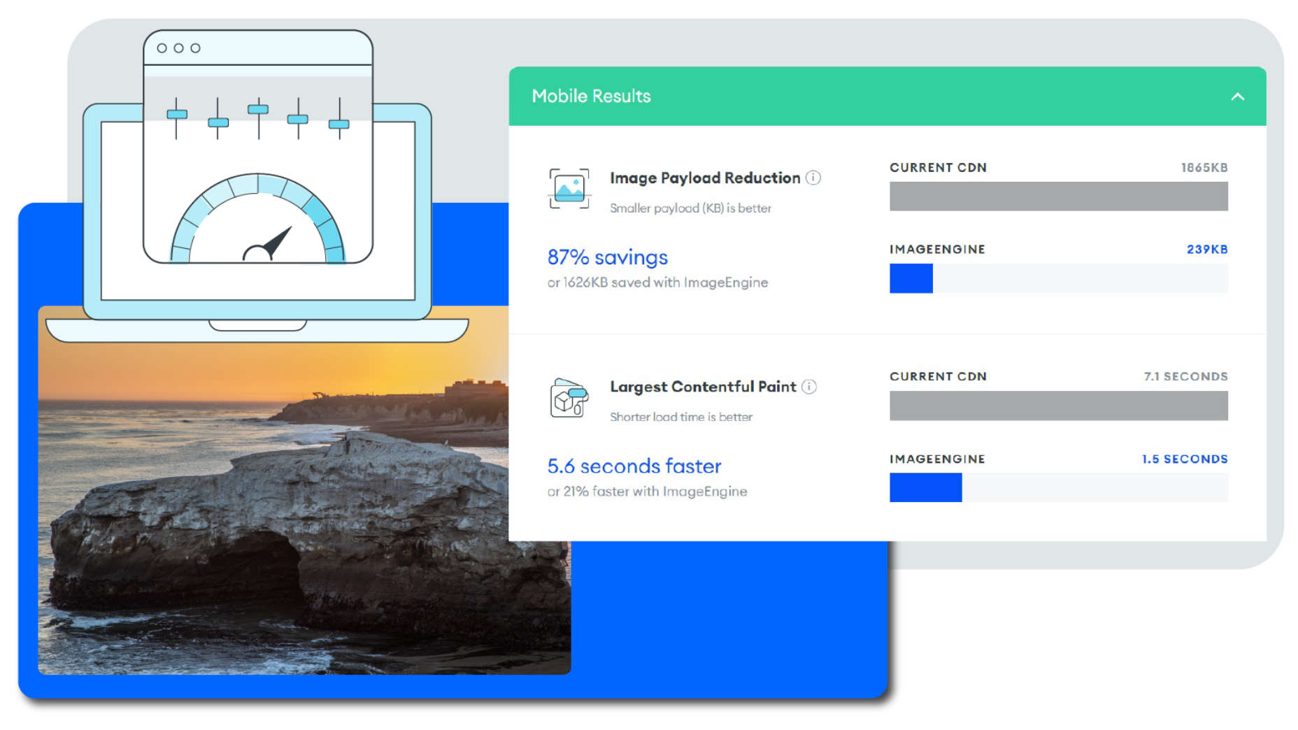Screen dimensions: 1298x730
Task: Click the 239KB value label
Action: pos(1207,250)
